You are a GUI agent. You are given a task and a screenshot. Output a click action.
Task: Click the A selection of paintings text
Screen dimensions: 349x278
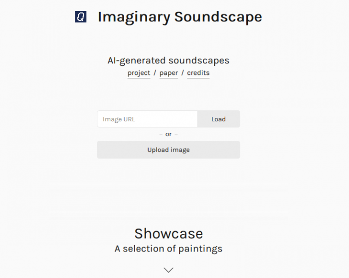[x=169, y=249]
